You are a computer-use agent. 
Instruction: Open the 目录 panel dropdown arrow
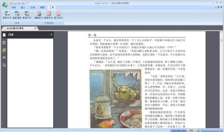(51, 35)
